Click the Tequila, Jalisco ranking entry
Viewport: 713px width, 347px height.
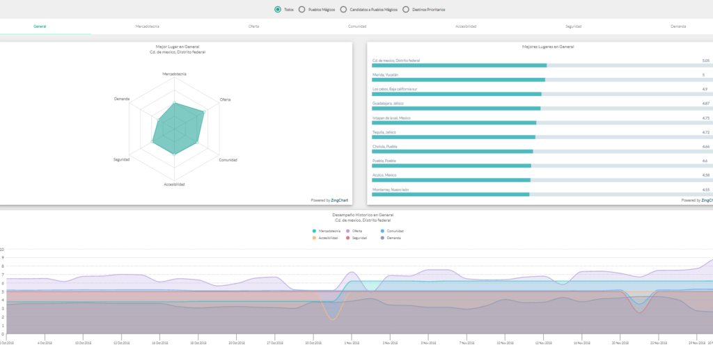[x=454, y=137]
